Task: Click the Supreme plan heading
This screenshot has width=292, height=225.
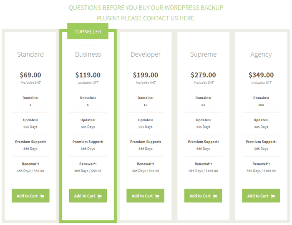Action: point(203,55)
